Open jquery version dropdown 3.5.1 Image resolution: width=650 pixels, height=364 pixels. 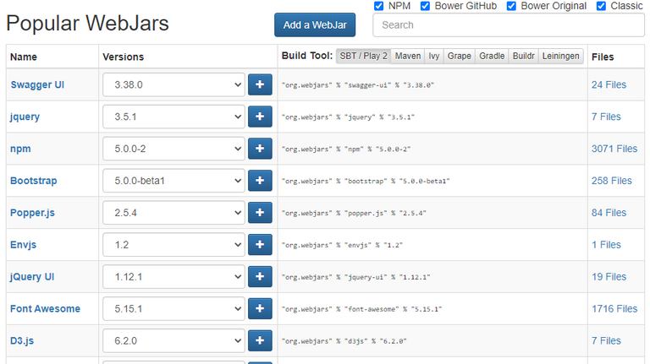174,117
